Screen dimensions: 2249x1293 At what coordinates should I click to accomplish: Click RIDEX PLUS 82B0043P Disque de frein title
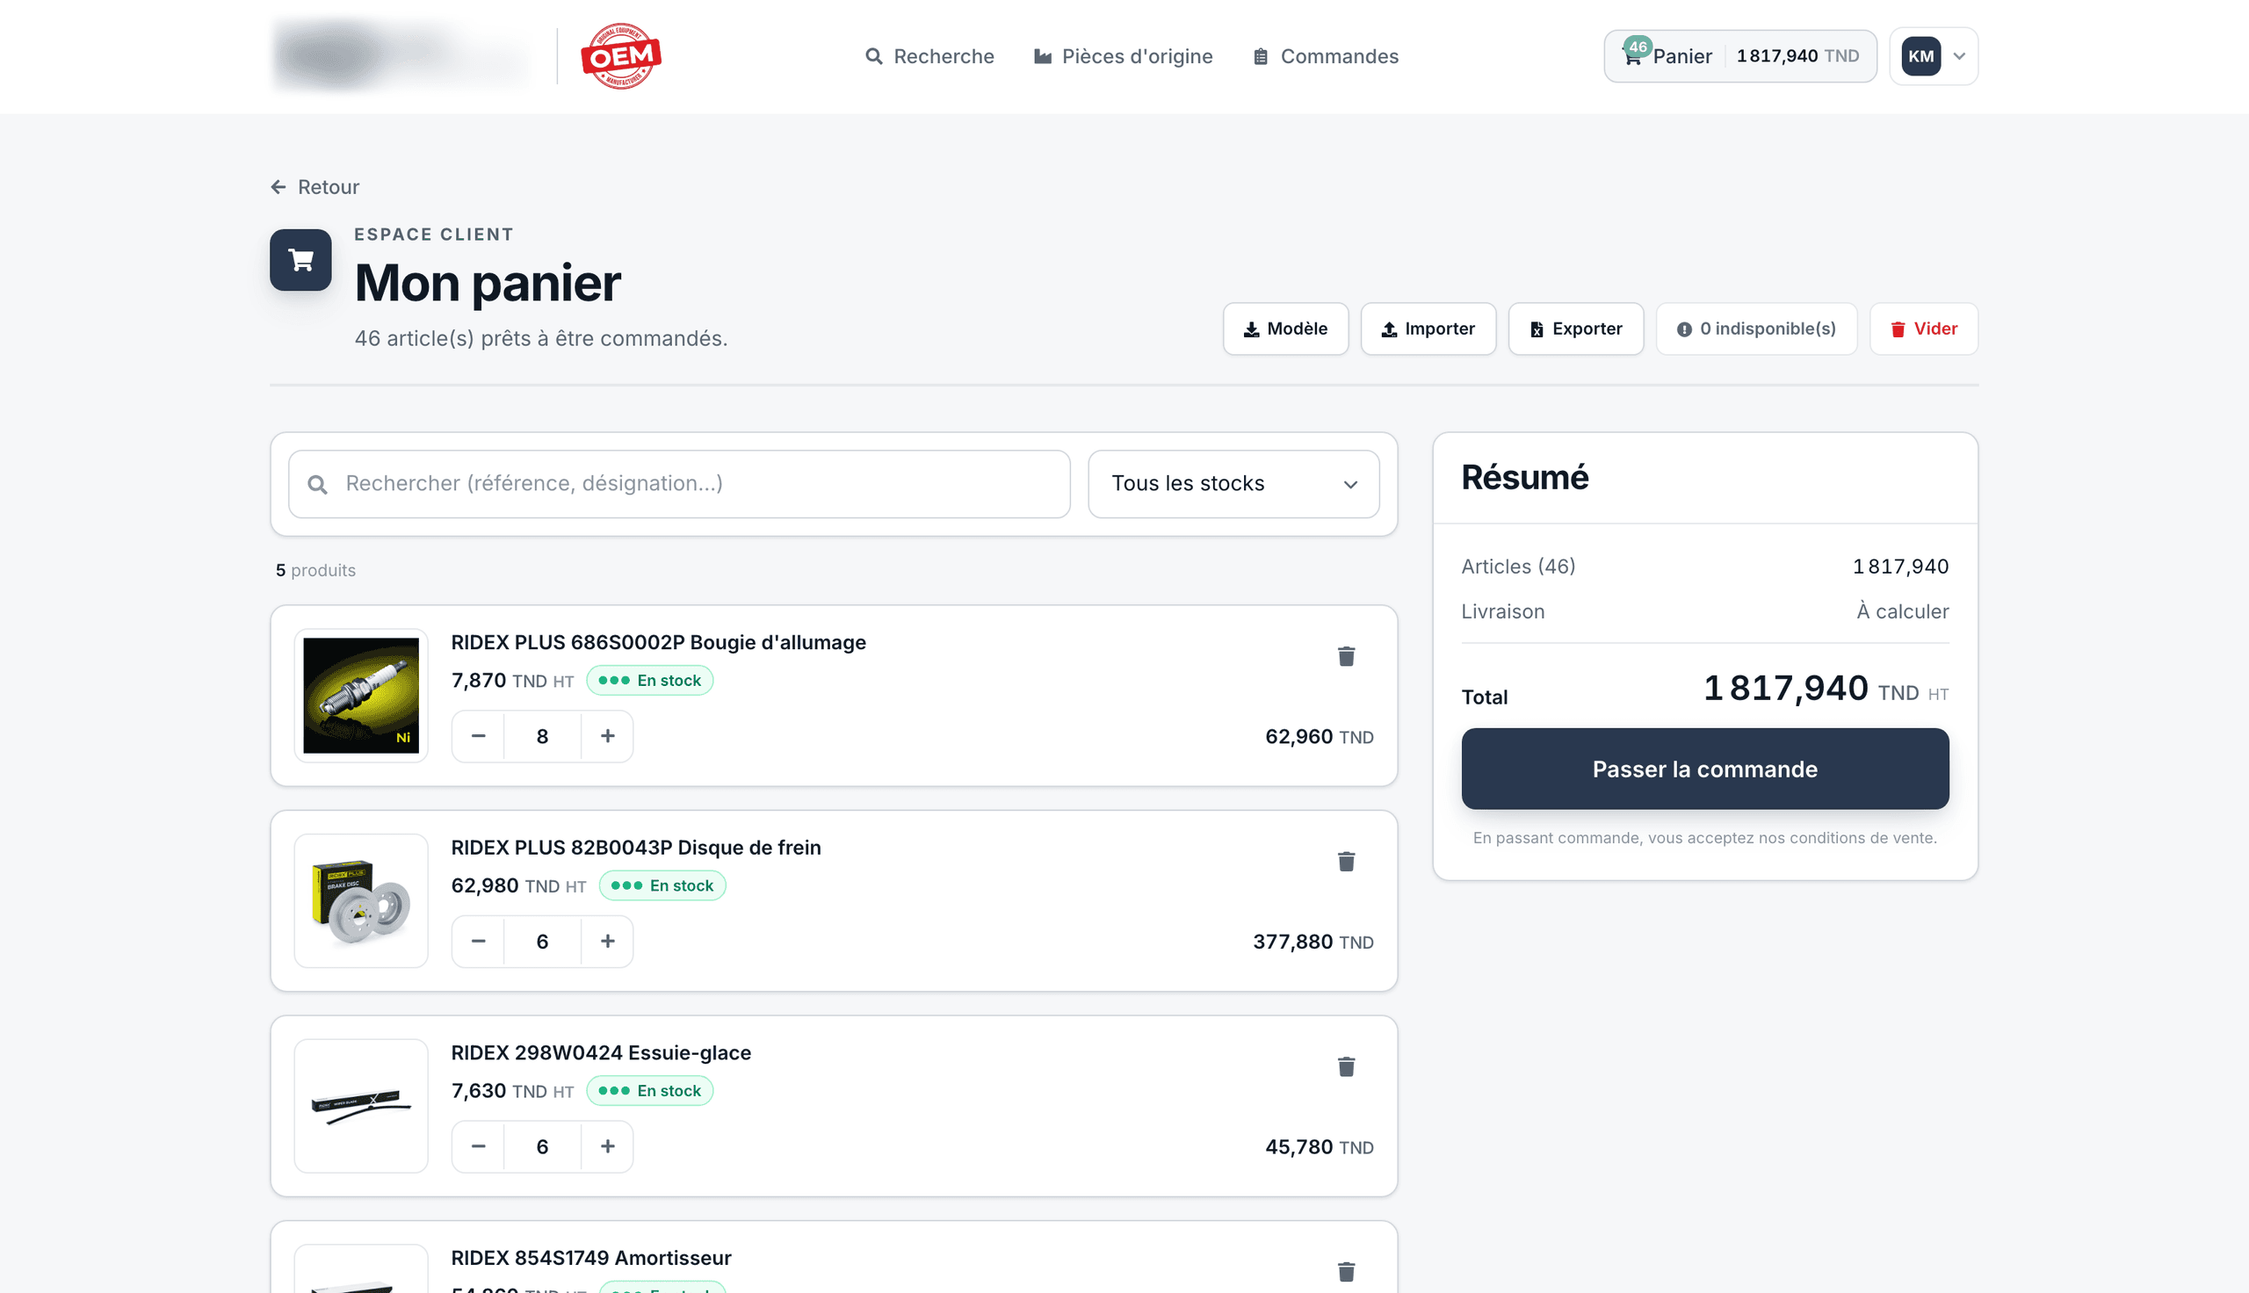[x=636, y=847]
